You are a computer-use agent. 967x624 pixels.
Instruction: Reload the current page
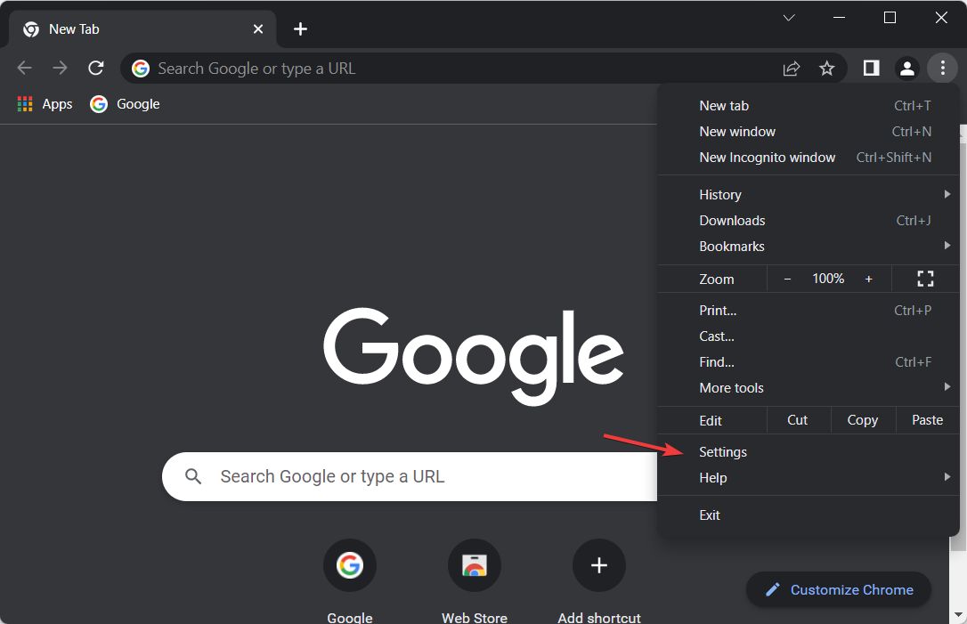click(x=95, y=68)
